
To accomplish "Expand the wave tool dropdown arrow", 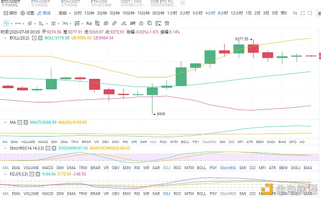I will pyautogui.click(x=70, y=23).
